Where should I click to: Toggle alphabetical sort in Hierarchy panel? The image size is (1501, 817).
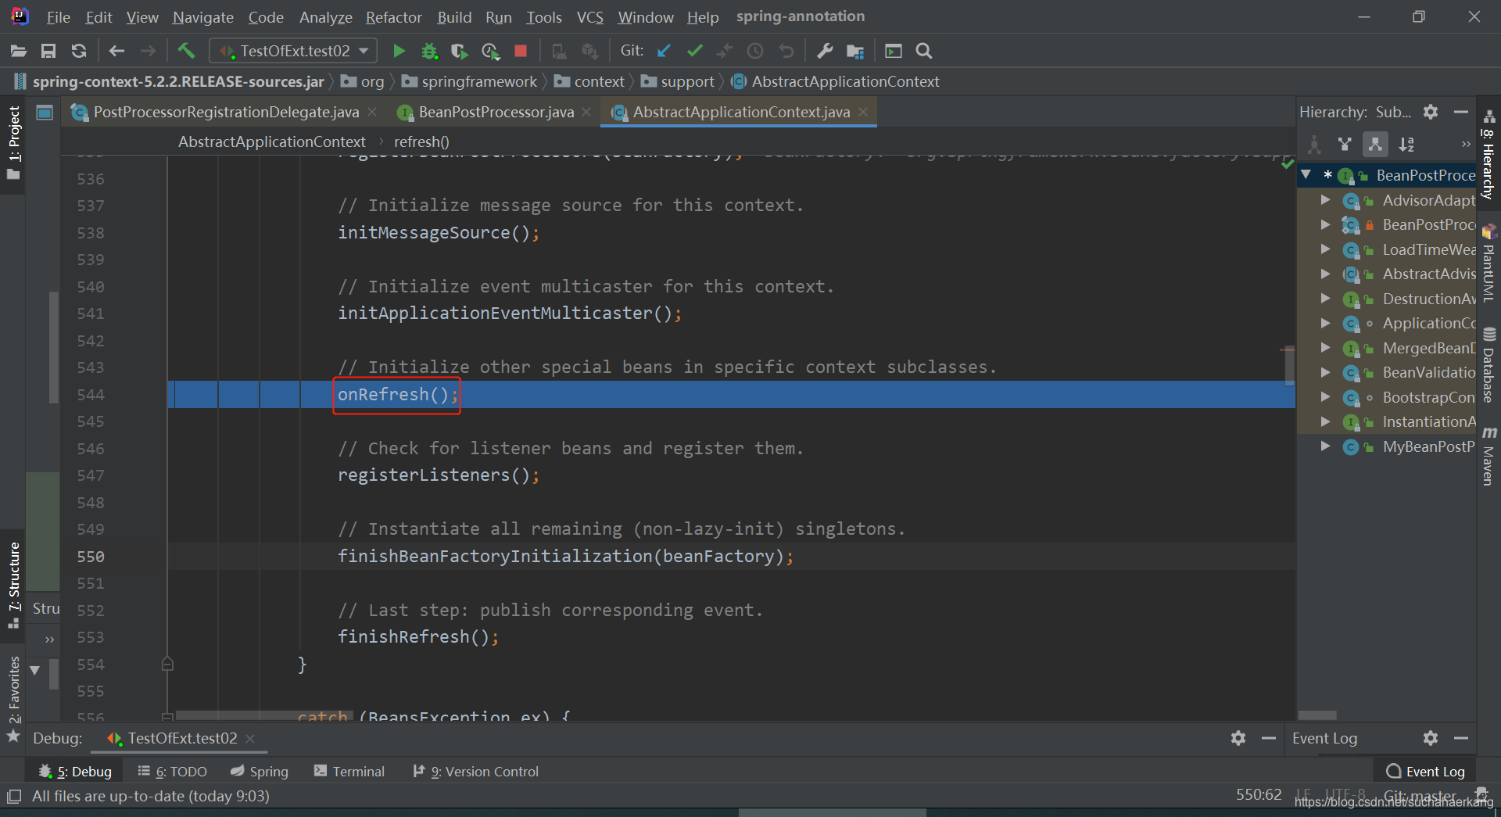(1406, 144)
